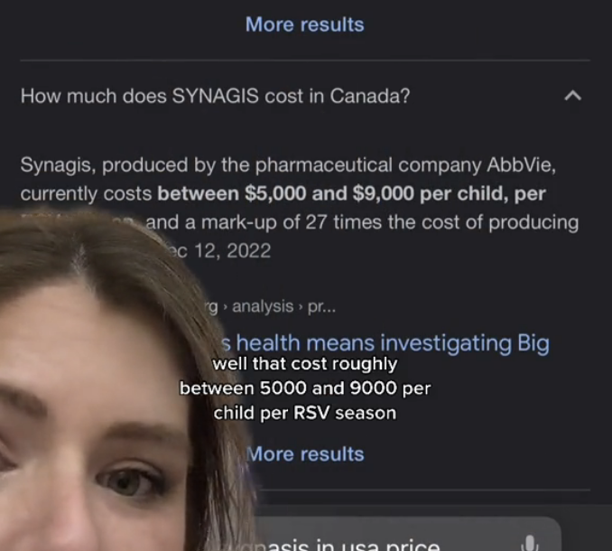This screenshot has height=551, width=612.
Task: Open the 'health means investigating Big' result
Action: 385,343
